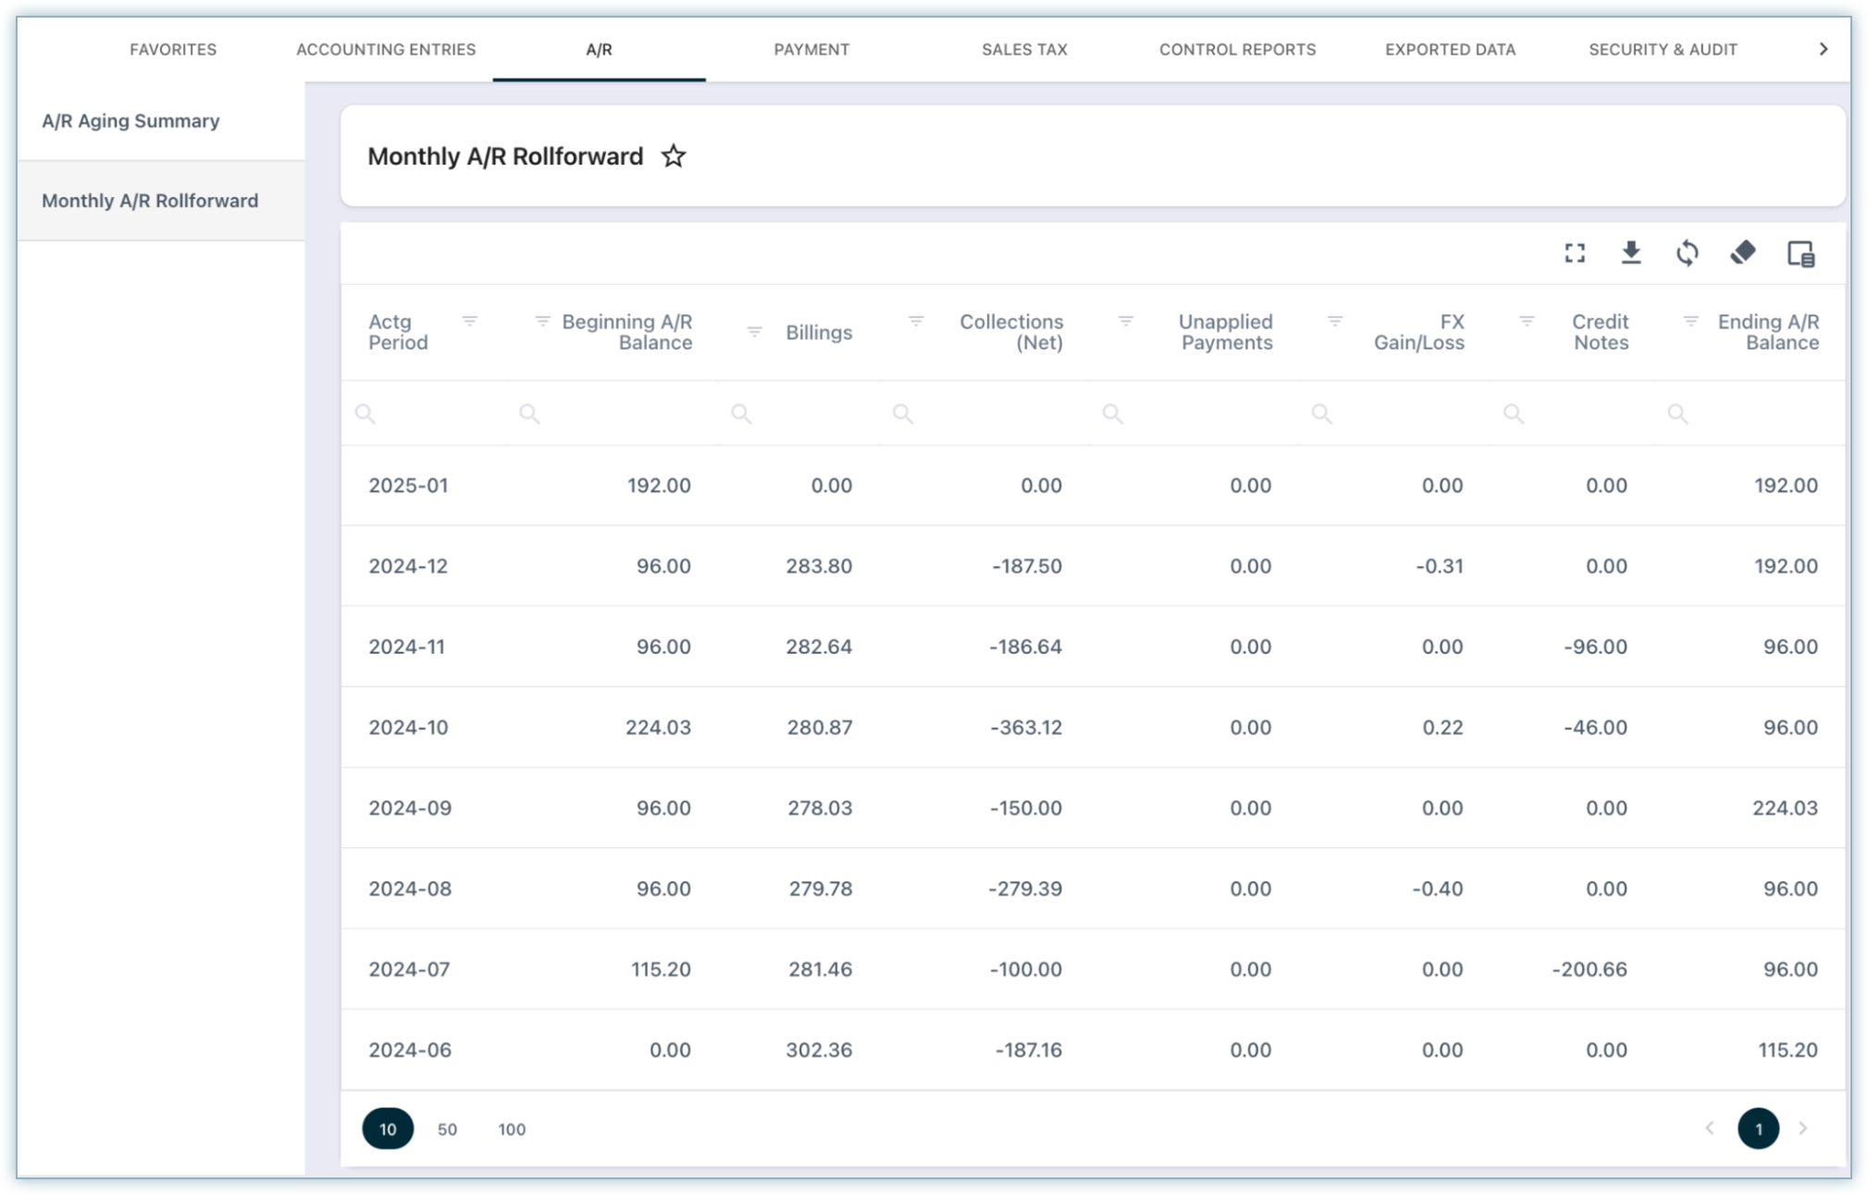Viewport: 1868px width, 1195px height.
Task: Click the download export icon
Action: click(1631, 253)
